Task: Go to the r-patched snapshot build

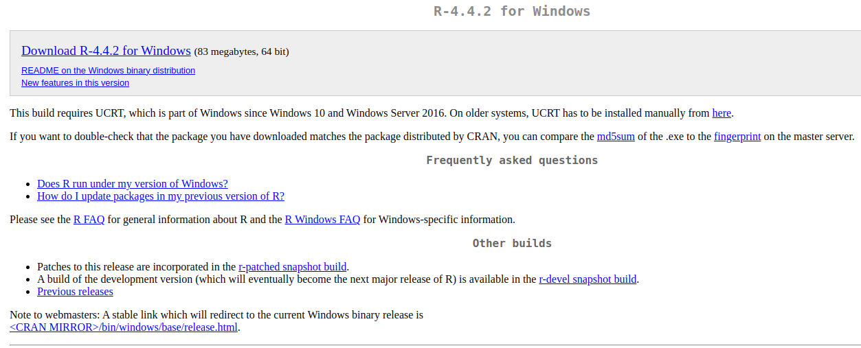Action: point(293,267)
